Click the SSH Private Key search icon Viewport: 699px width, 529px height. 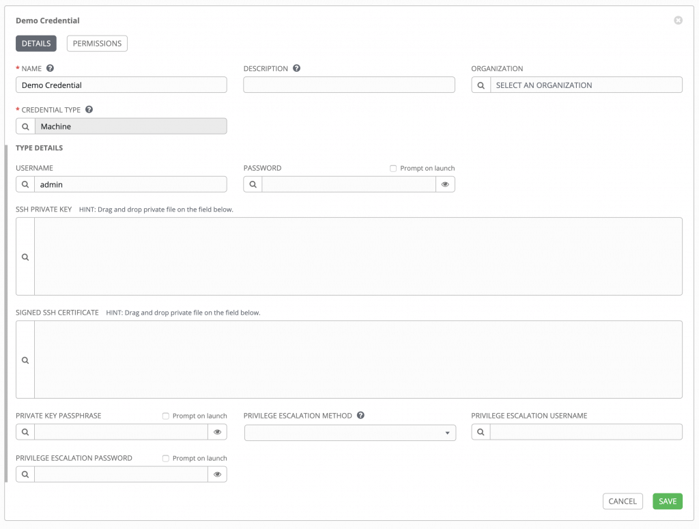click(x=25, y=257)
